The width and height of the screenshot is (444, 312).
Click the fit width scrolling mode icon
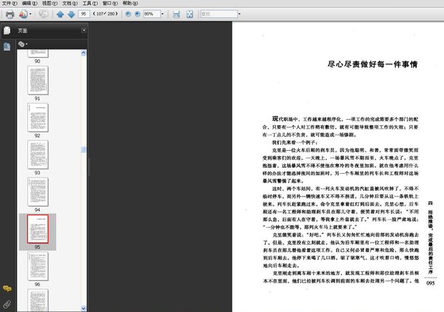(x=175, y=14)
